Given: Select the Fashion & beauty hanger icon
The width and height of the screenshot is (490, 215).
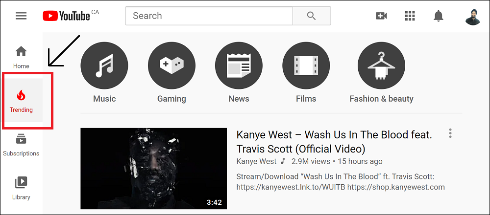Looking at the screenshot, I should 381,66.
